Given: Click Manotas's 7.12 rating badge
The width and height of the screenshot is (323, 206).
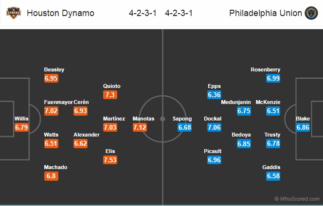Looking at the screenshot, I should (x=140, y=127).
